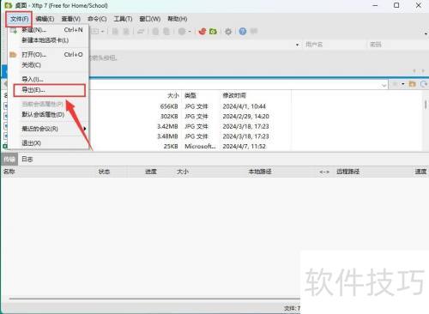Image resolution: width=429 pixels, height=314 pixels.
Task: Sort files by 修改时间 column header
Action: coord(234,95)
